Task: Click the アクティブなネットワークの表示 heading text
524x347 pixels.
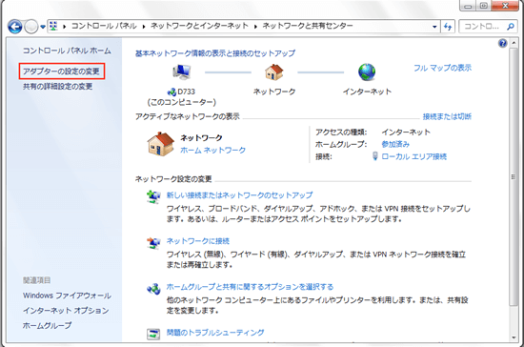Action: (188, 116)
